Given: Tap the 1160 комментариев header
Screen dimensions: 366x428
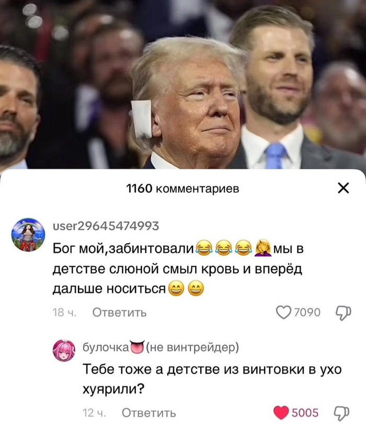Looking at the screenshot, I should 182,188.
